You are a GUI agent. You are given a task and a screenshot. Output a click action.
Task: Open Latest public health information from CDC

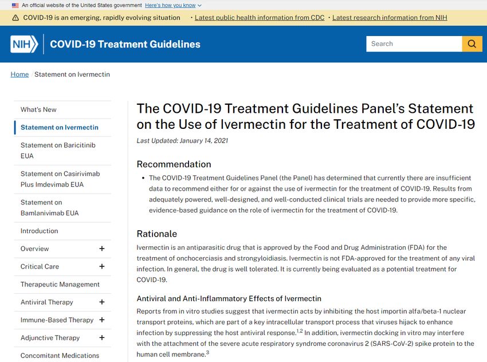point(260,18)
